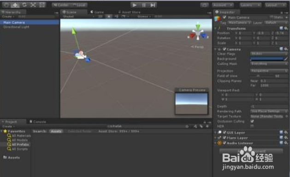Open the Account dropdown
The image size is (290, 177).
[223, 5]
